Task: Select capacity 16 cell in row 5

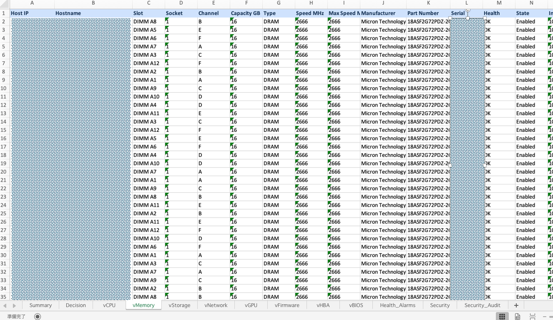Action: click(246, 46)
